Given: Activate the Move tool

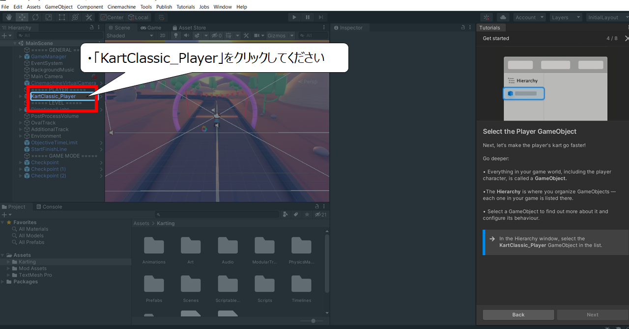Looking at the screenshot, I should (22, 17).
